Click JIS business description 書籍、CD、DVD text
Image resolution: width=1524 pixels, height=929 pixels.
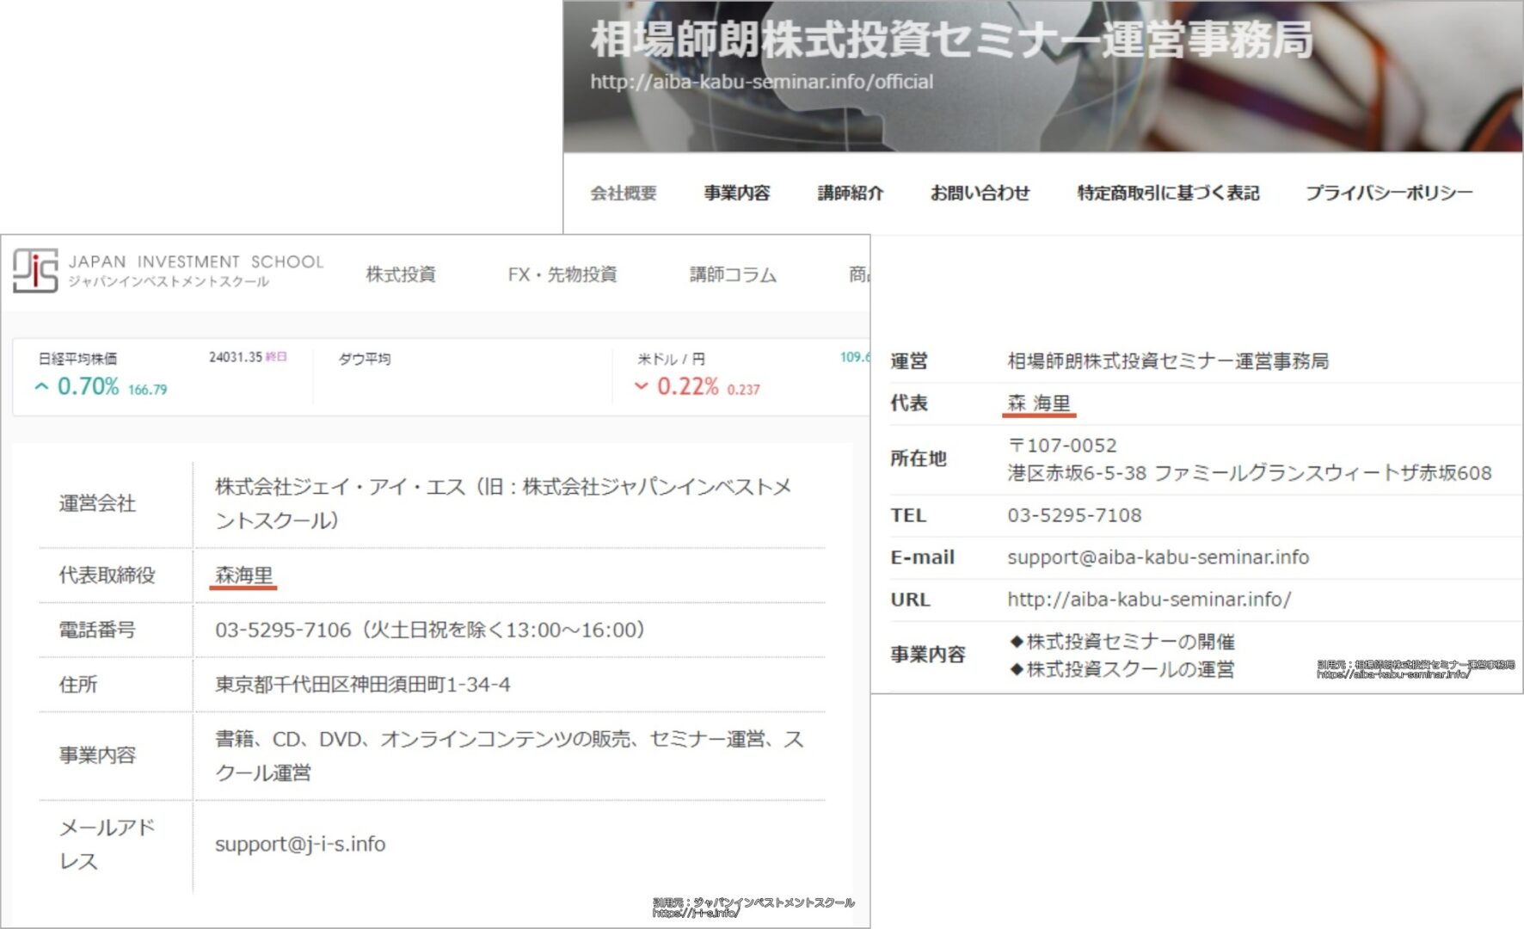pos(509,755)
